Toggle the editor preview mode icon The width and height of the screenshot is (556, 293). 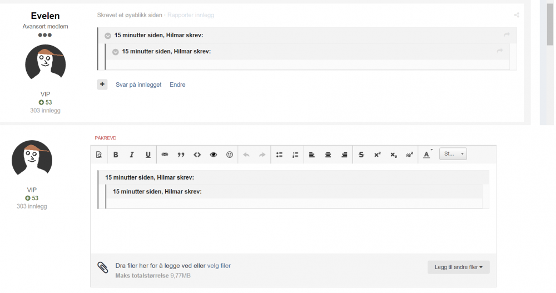click(99, 155)
